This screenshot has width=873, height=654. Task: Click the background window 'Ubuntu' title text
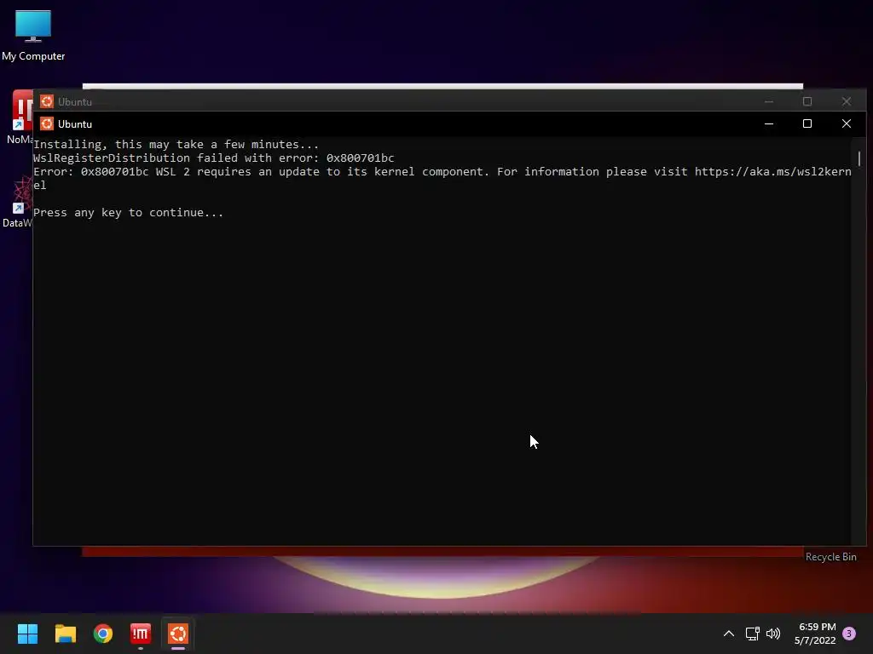pos(75,102)
